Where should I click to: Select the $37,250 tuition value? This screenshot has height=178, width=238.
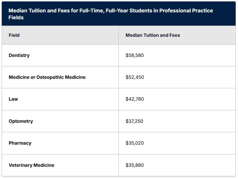coord(134,121)
